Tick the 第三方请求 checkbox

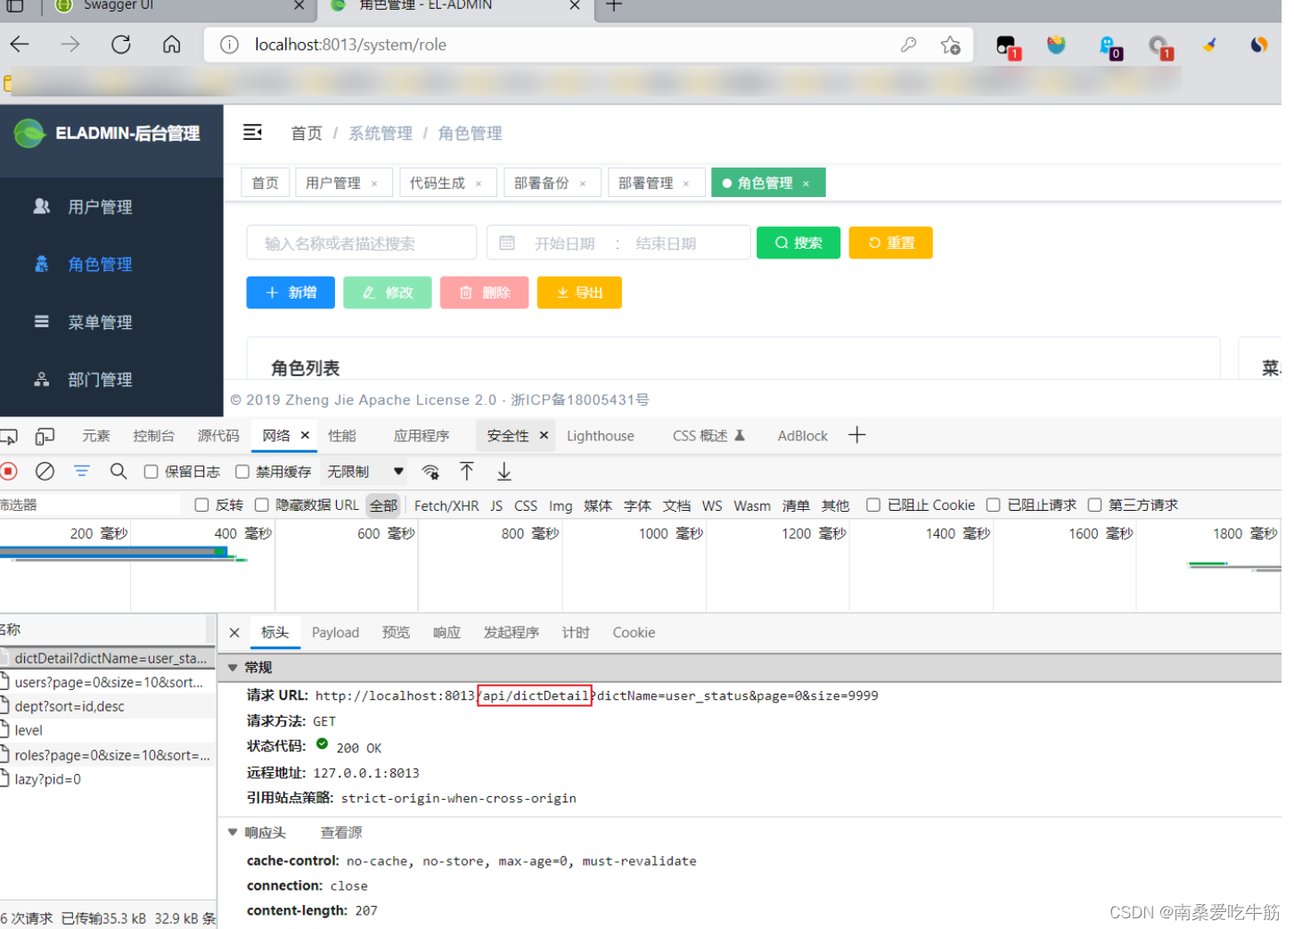(x=1095, y=506)
